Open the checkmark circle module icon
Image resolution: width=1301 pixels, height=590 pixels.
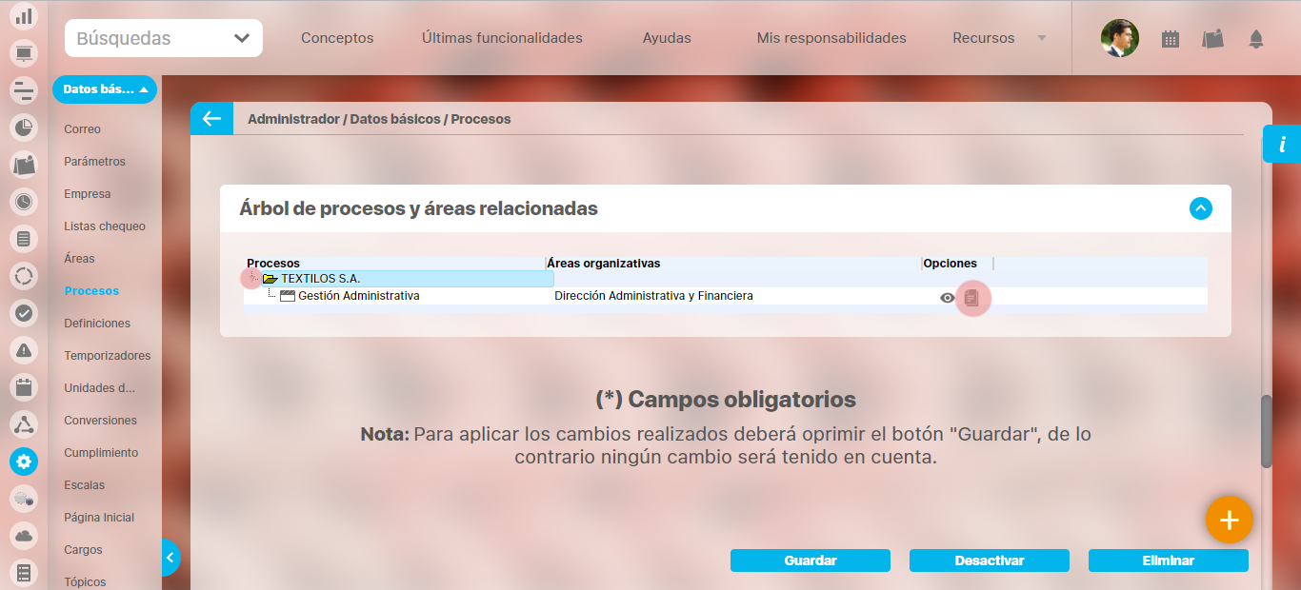coord(24,313)
